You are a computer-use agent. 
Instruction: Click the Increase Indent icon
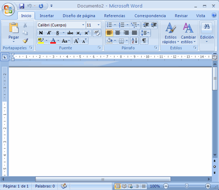tap(154, 25)
